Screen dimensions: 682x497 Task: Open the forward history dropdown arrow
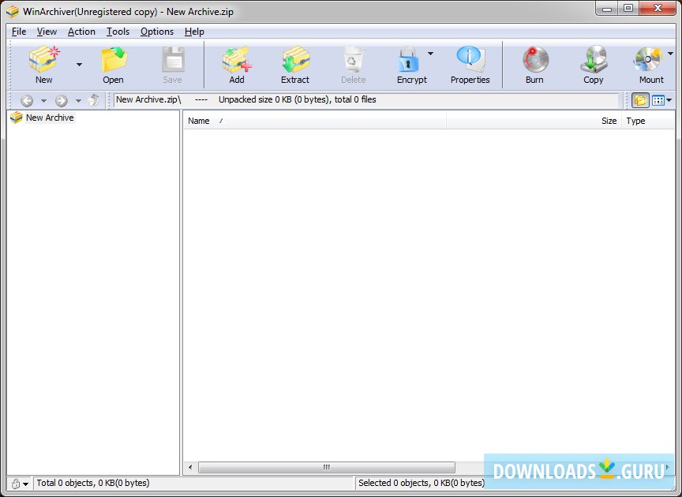tap(78, 101)
